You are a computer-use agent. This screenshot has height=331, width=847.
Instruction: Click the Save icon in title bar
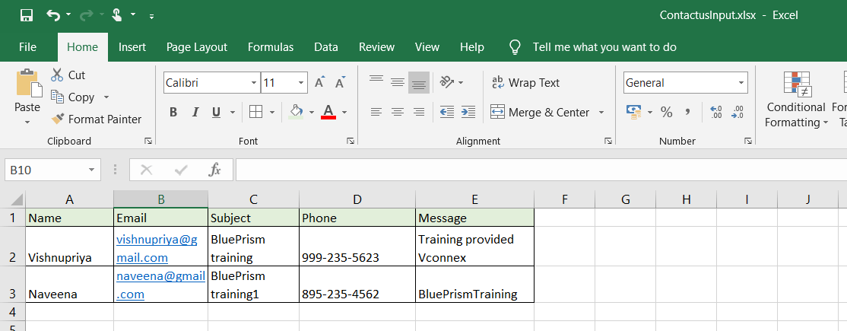(x=27, y=15)
